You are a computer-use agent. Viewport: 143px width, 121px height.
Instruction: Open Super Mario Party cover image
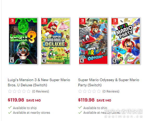pyautogui.click(x=126, y=41)
